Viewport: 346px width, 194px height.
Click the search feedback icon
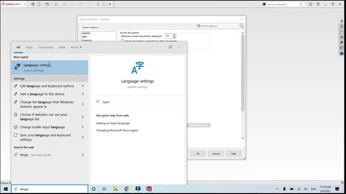tap(170, 47)
